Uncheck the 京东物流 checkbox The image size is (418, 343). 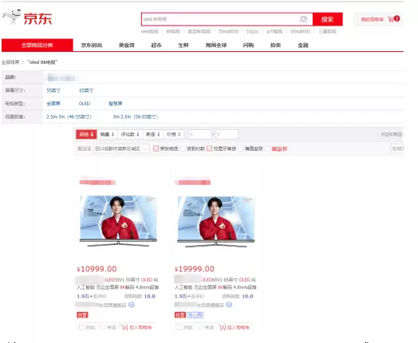(x=156, y=148)
